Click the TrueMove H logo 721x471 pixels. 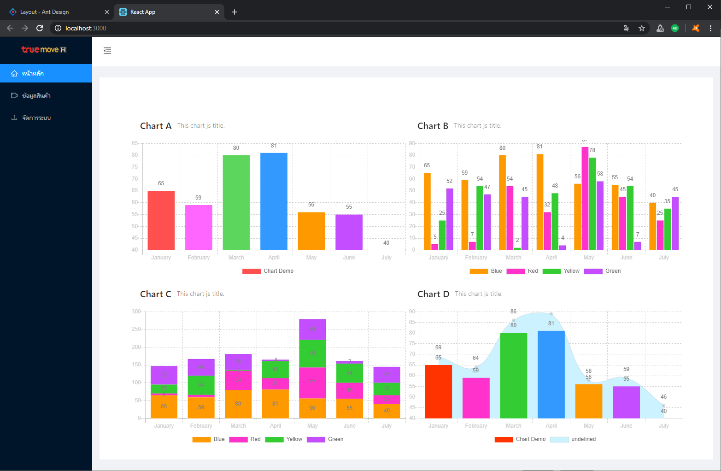pyautogui.click(x=44, y=50)
